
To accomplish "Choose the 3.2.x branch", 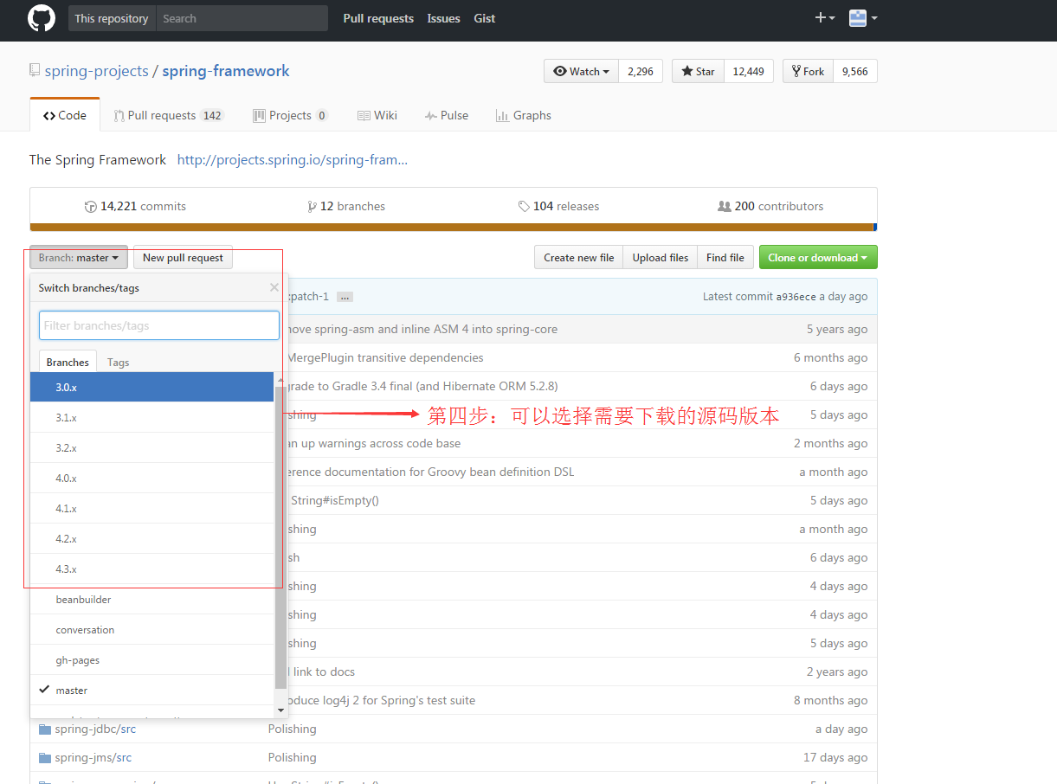I will [152, 447].
